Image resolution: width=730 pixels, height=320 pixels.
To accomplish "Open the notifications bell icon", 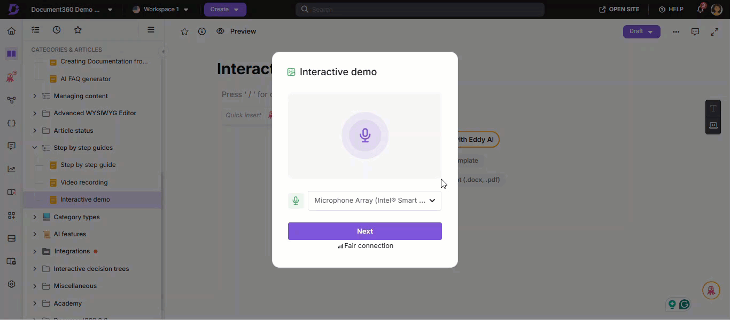I will coord(700,10).
